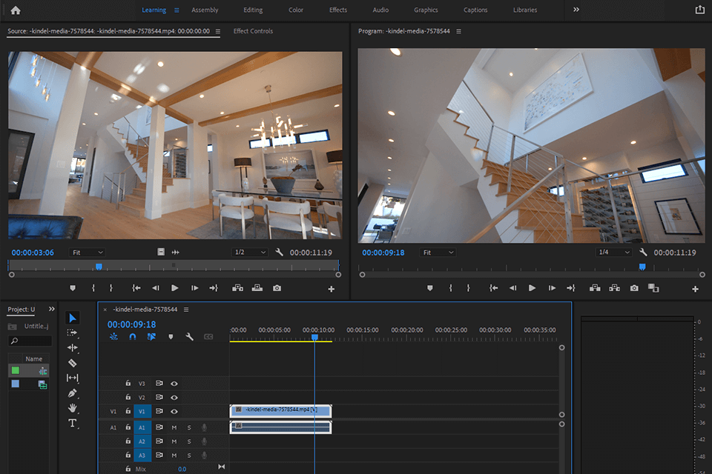
Task: Click Extract button in Program monitor
Action: tap(614, 288)
